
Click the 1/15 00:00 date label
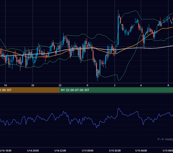[x=87, y=150]
